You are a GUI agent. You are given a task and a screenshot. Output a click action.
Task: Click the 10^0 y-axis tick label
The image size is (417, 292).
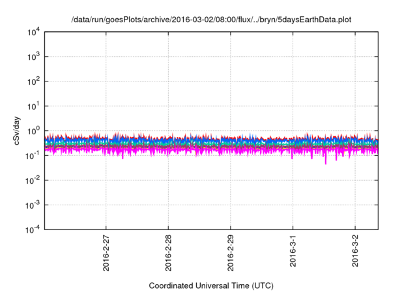(33, 131)
